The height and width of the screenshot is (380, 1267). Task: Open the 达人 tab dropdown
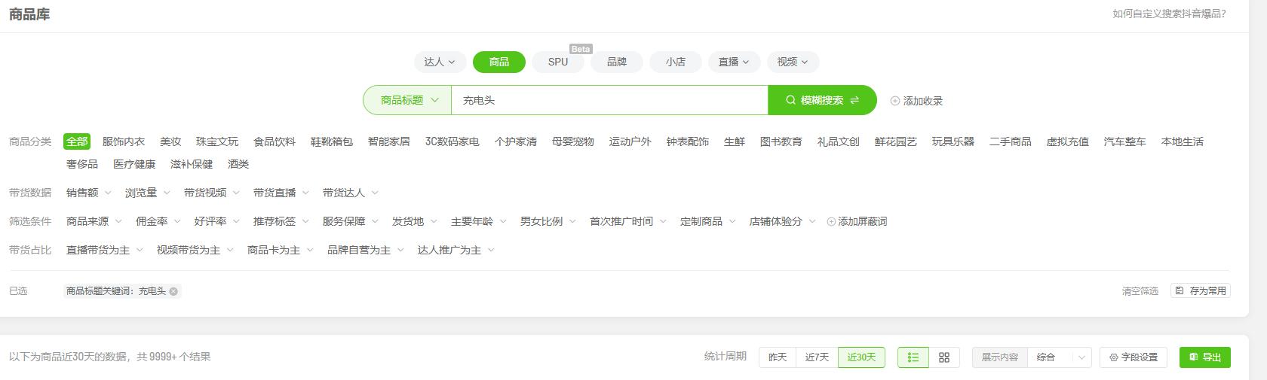(x=440, y=62)
